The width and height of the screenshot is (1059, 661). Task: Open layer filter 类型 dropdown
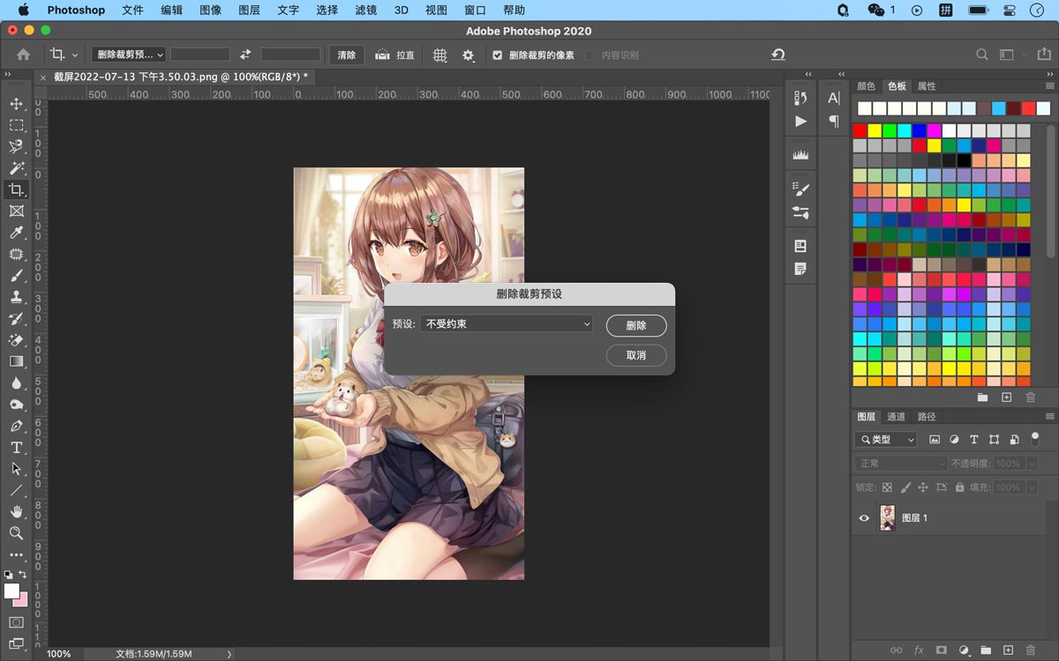[886, 439]
